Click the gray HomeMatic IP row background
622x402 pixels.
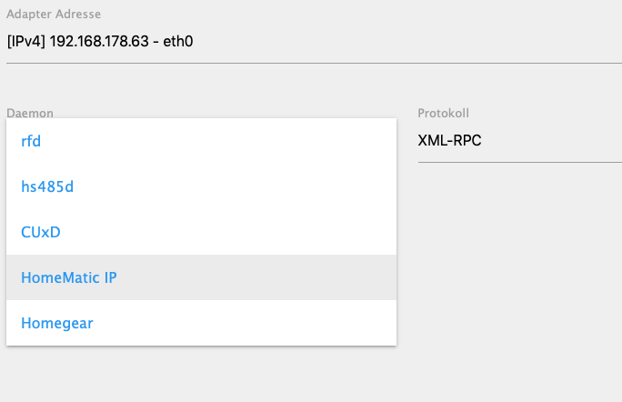click(254, 277)
